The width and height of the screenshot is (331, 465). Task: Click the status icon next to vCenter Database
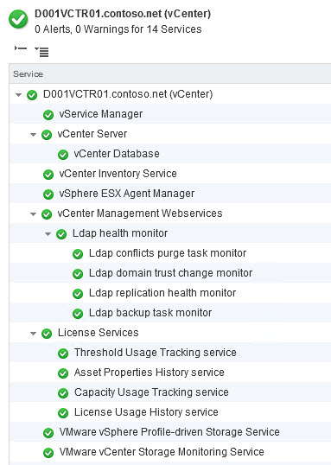point(63,155)
